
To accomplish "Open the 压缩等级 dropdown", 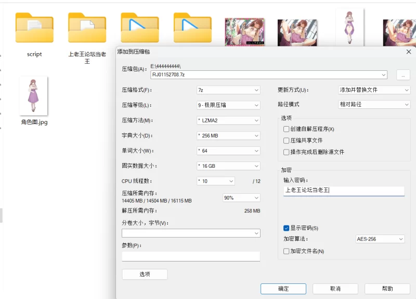I will 228,105.
